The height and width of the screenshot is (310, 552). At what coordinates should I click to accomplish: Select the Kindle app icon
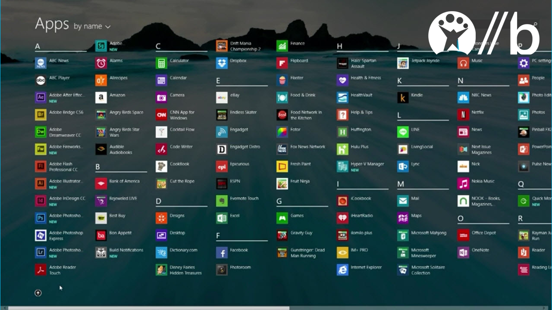pyautogui.click(x=403, y=98)
